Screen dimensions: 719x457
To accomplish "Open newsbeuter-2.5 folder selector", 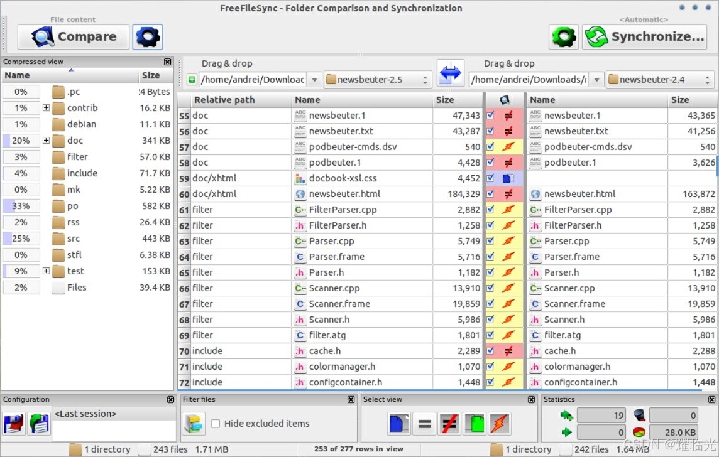I will click(x=378, y=80).
